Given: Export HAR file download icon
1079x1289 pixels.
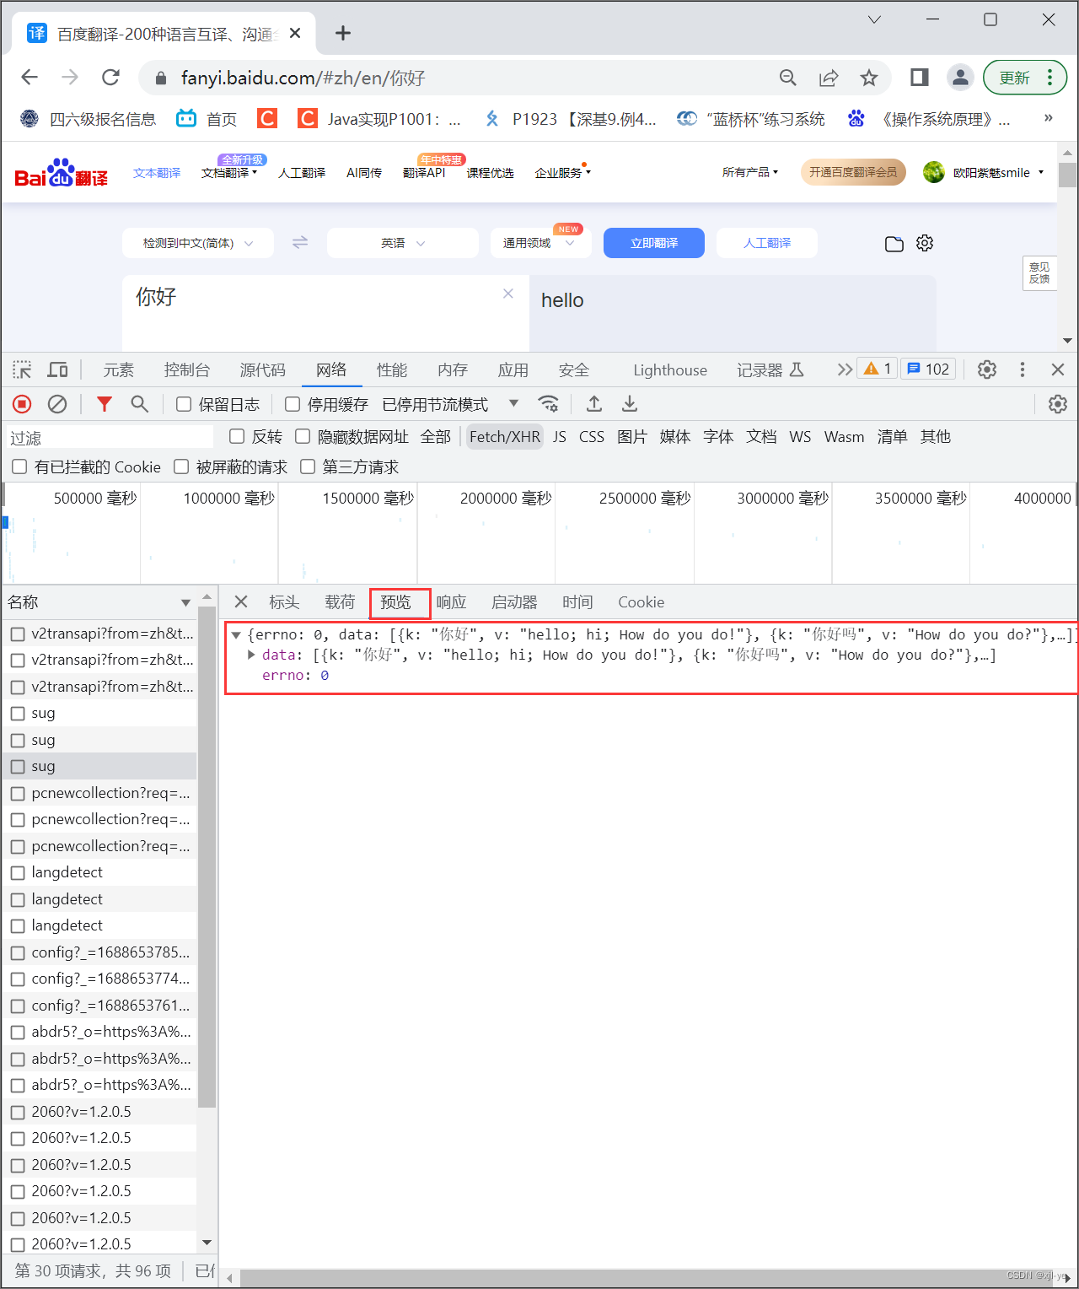Looking at the screenshot, I should pos(630,404).
